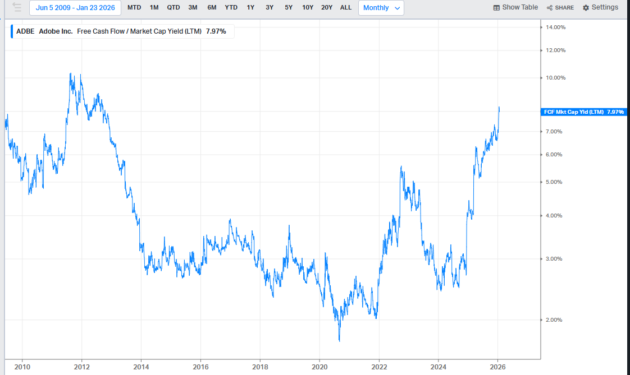Screen dimensions: 630x375
Task: Set range to 6M
Action: (212, 8)
